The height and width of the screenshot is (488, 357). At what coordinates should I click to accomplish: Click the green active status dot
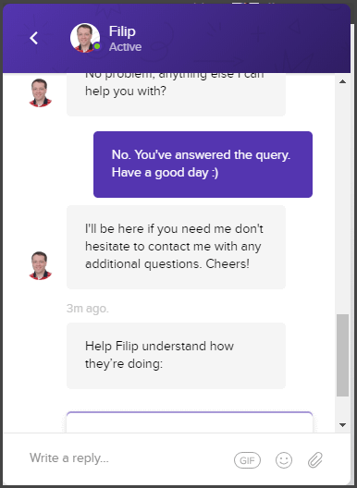click(x=97, y=46)
